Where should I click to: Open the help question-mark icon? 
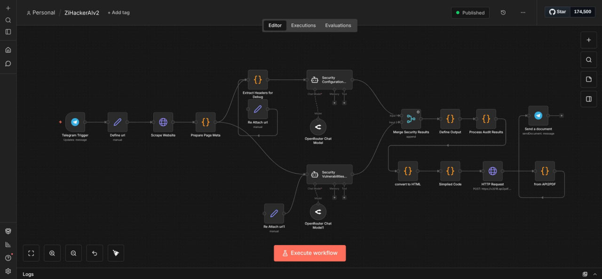(x=8, y=258)
